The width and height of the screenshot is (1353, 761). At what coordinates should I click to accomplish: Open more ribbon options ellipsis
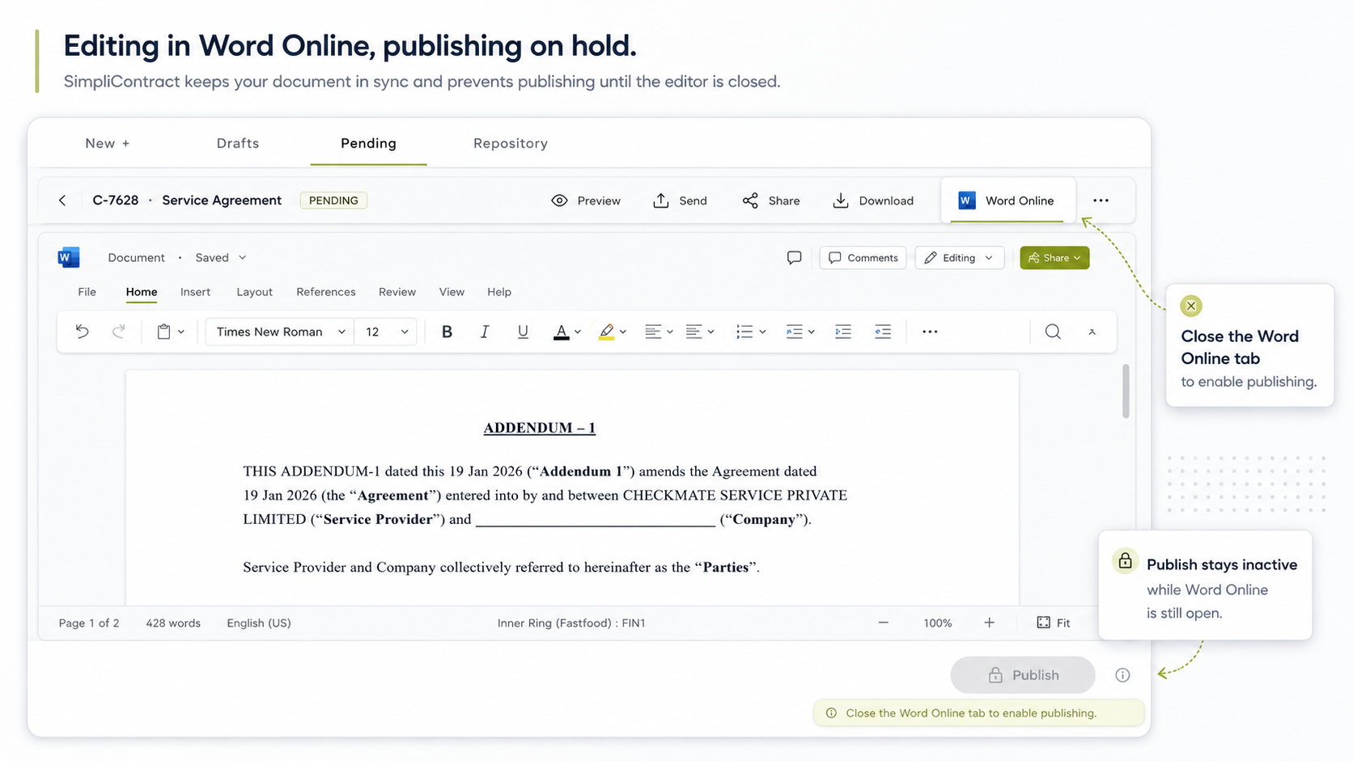[x=930, y=332]
